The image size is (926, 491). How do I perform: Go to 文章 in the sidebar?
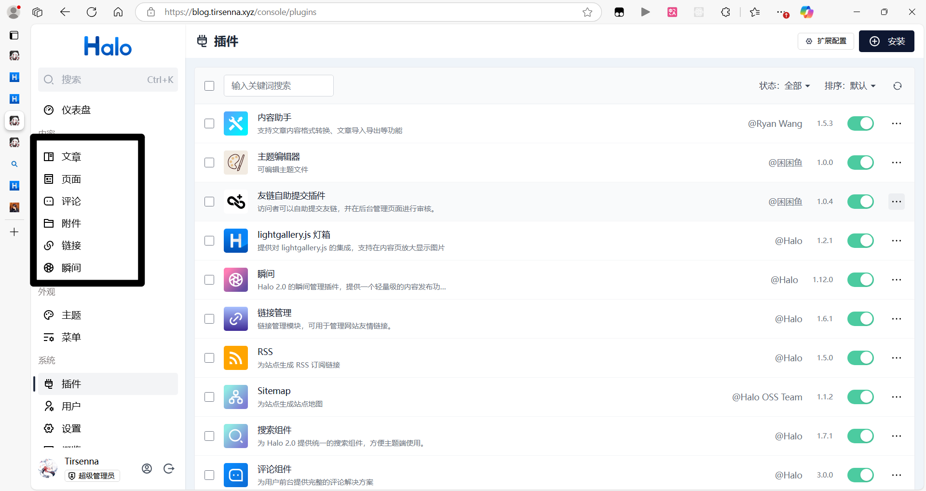71,157
